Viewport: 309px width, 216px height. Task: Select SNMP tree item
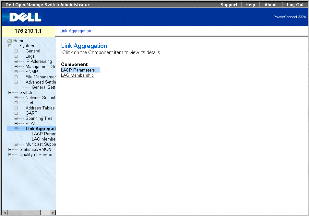tap(31, 72)
